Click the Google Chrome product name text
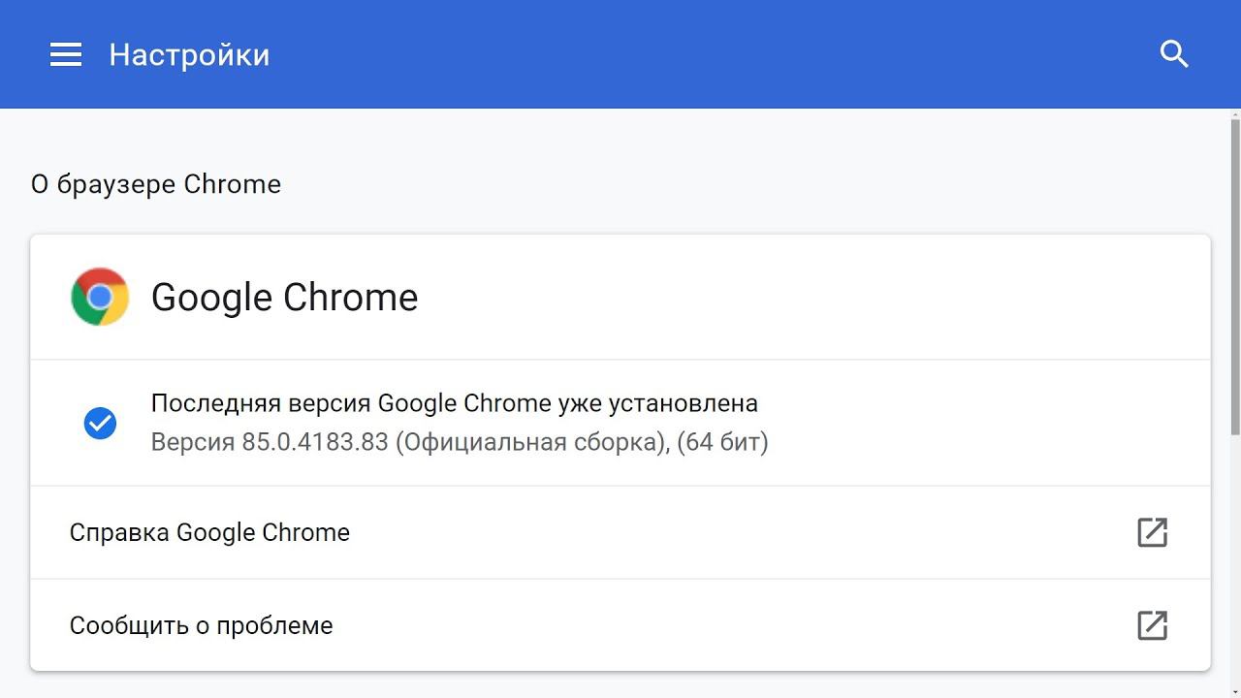The width and height of the screenshot is (1241, 698). point(284,297)
